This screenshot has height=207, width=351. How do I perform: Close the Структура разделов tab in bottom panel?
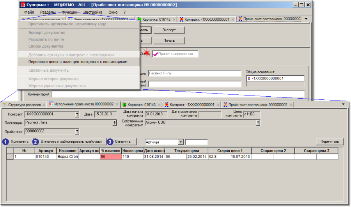click(44, 105)
